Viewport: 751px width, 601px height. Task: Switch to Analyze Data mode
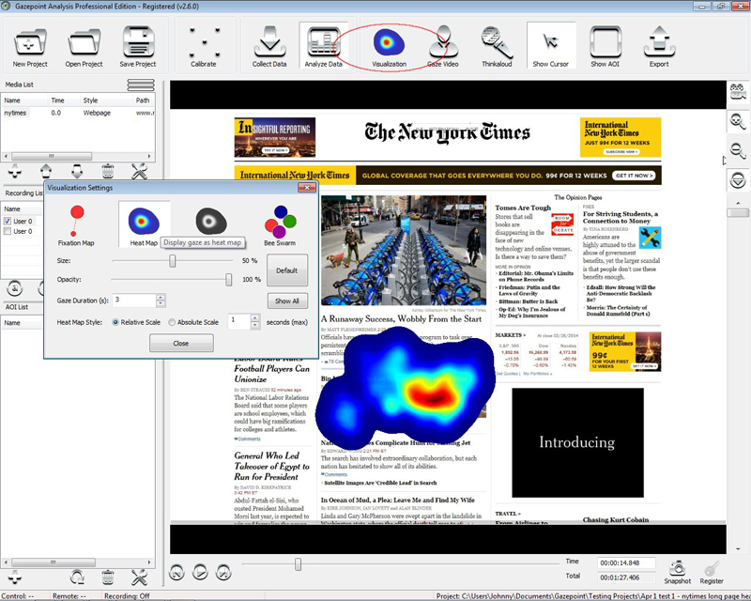click(x=323, y=47)
